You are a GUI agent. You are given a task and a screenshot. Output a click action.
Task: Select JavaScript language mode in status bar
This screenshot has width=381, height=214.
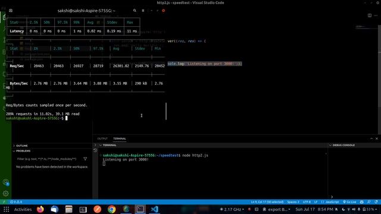pos(330,202)
